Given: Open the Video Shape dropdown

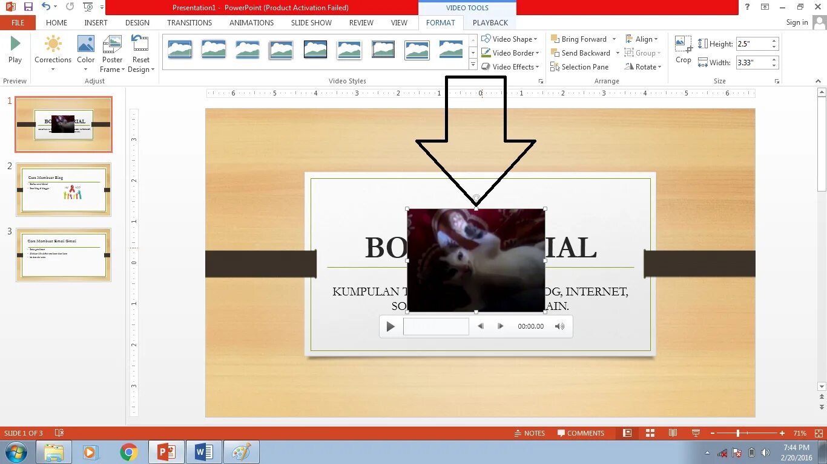Looking at the screenshot, I should (510, 39).
